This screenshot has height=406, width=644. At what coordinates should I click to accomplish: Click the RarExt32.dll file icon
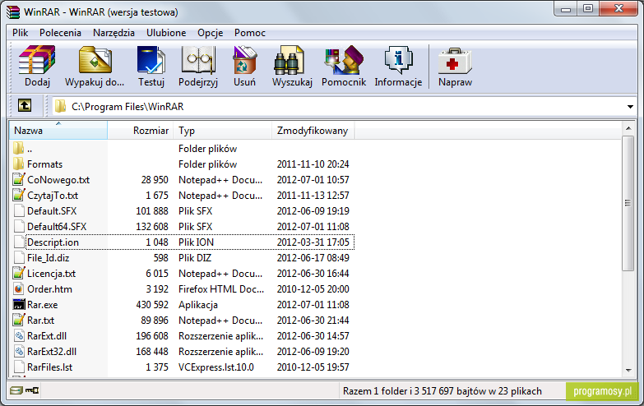point(19,352)
